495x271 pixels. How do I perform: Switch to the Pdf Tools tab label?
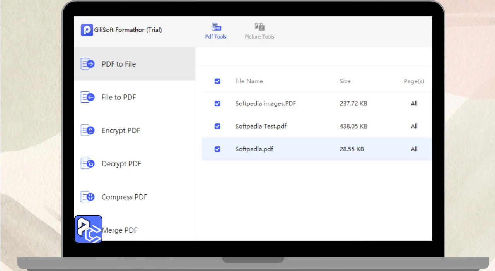[x=216, y=37]
